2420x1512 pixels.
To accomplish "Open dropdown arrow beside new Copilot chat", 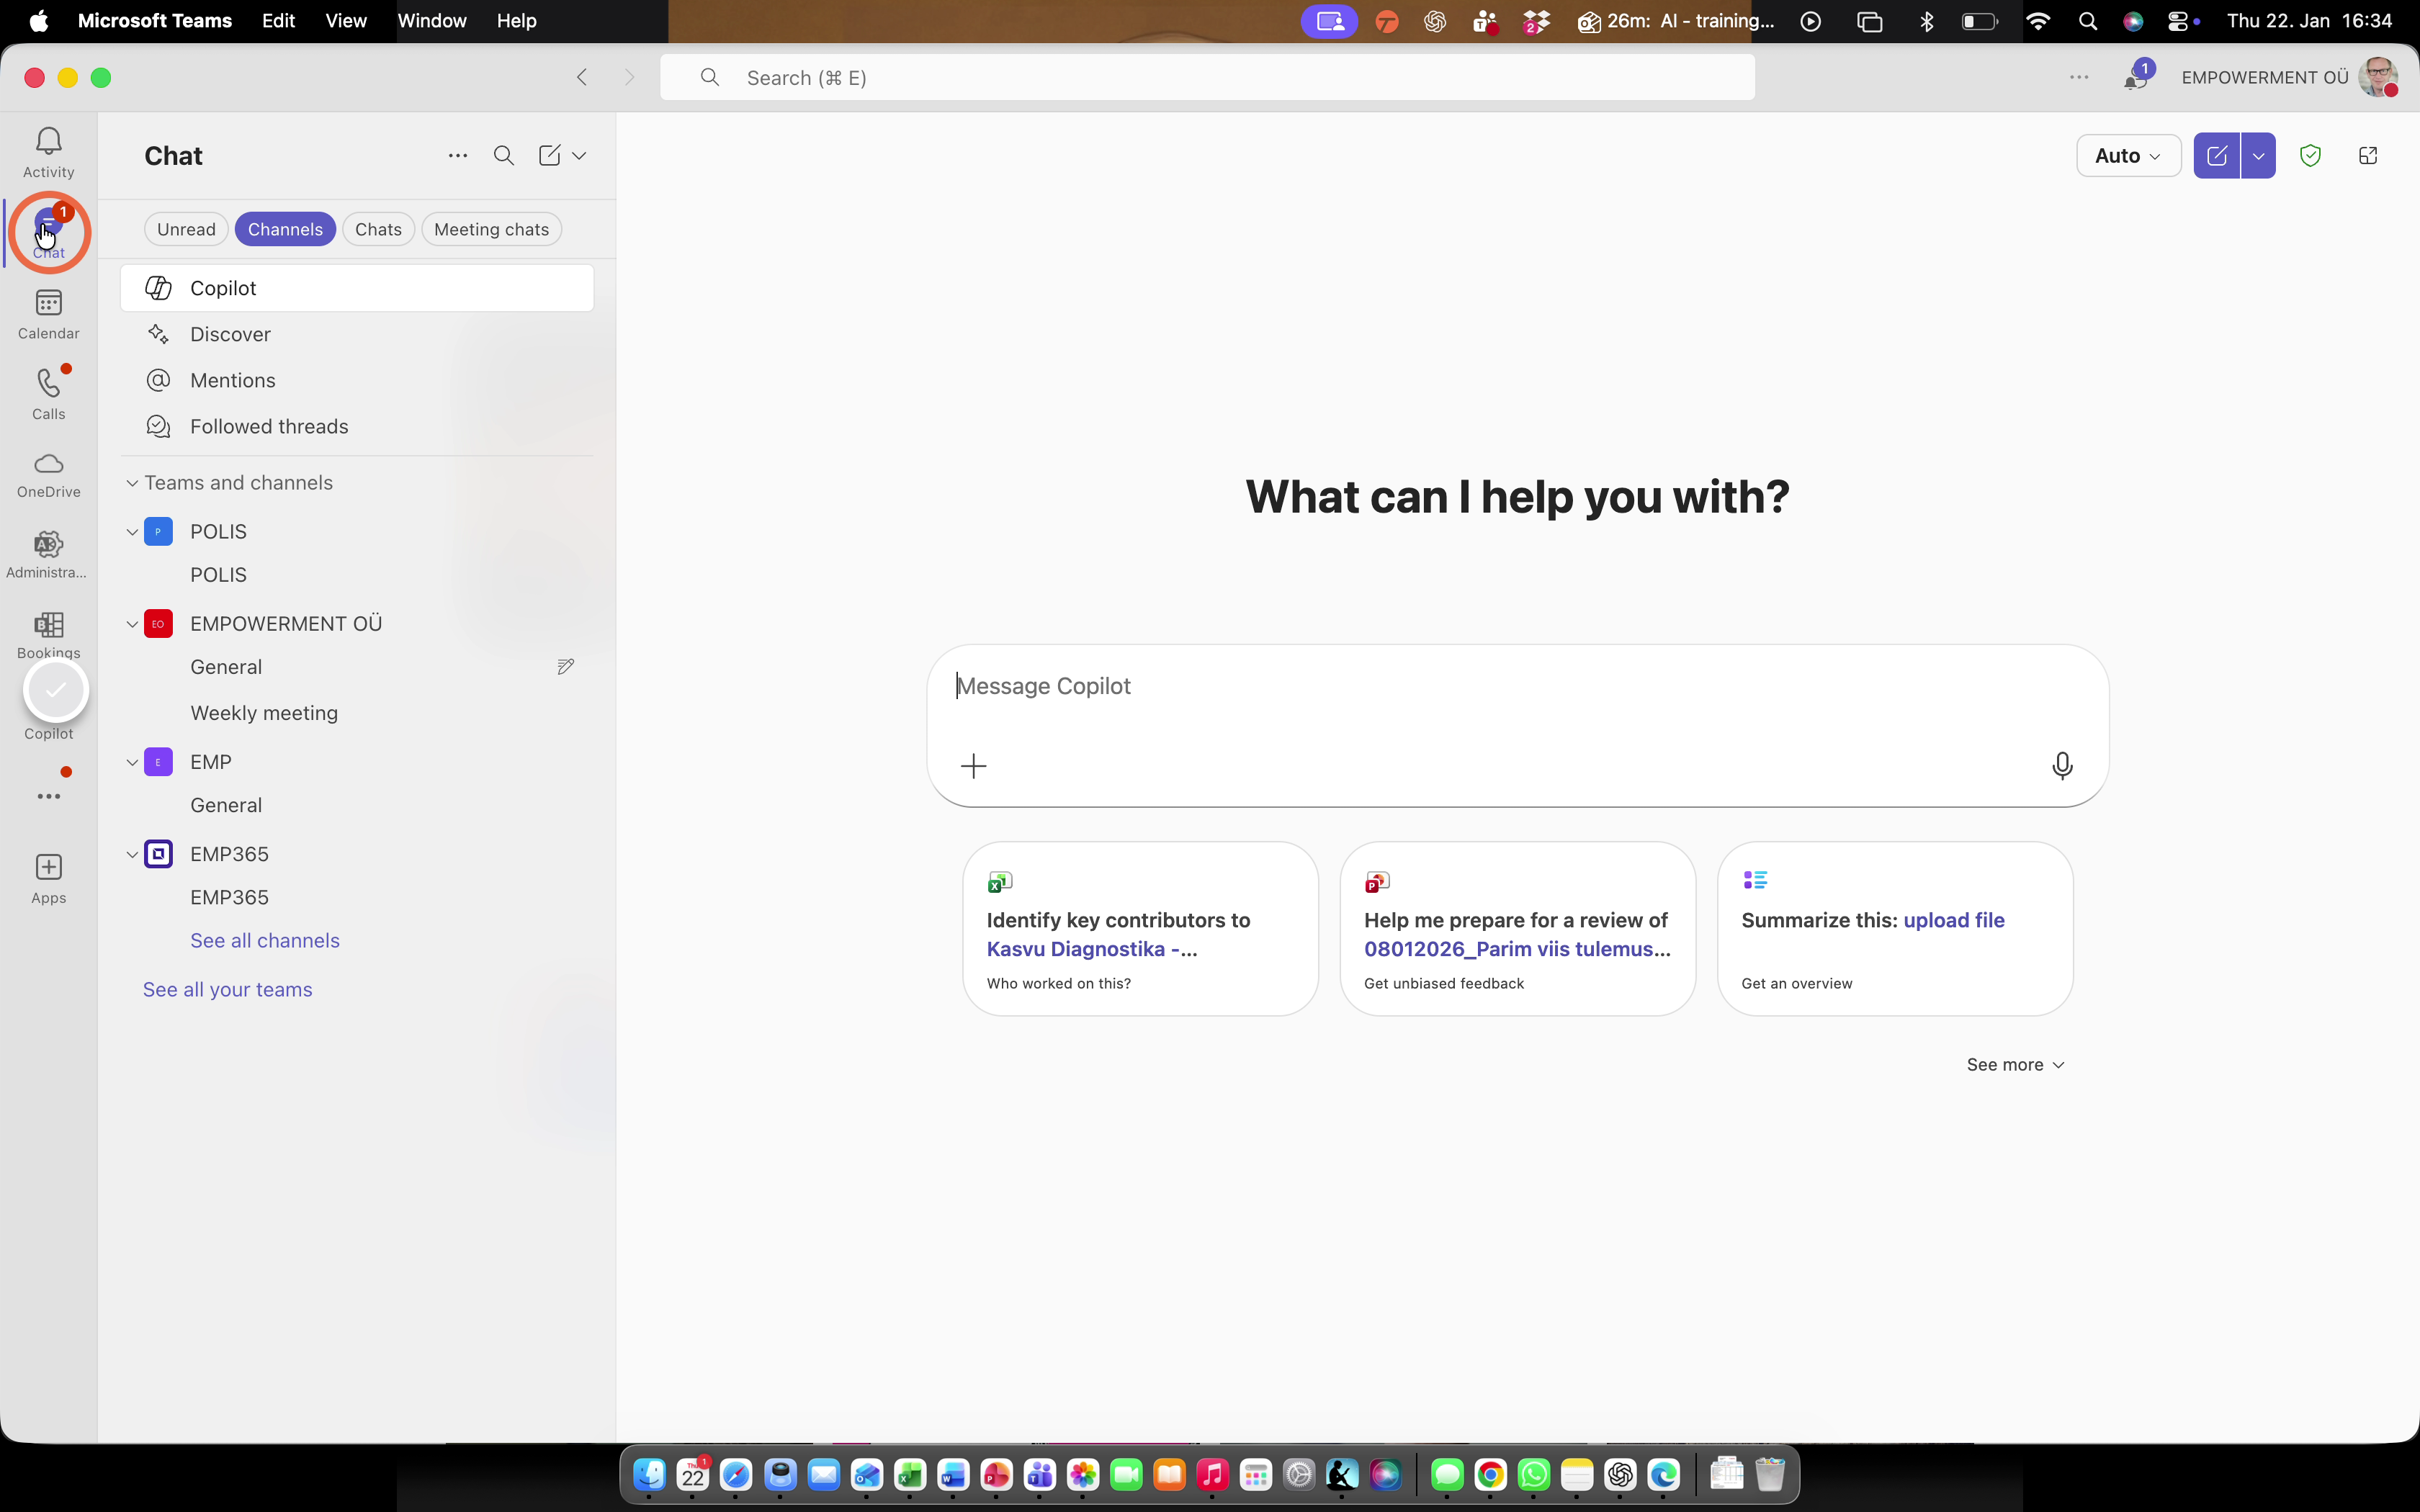I will [x=2258, y=155].
